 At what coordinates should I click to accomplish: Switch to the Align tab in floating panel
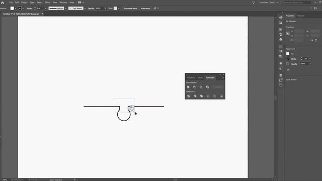pyautogui.click(x=200, y=78)
